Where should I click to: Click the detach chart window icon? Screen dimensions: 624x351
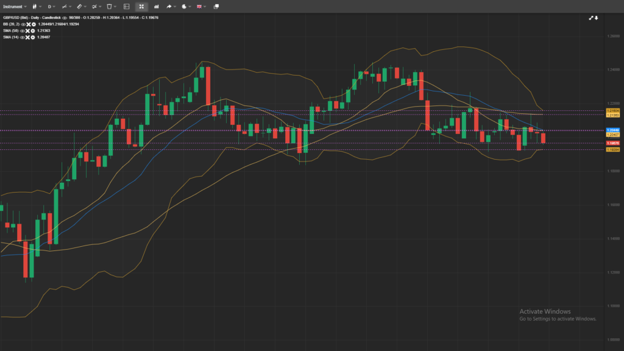(216, 7)
